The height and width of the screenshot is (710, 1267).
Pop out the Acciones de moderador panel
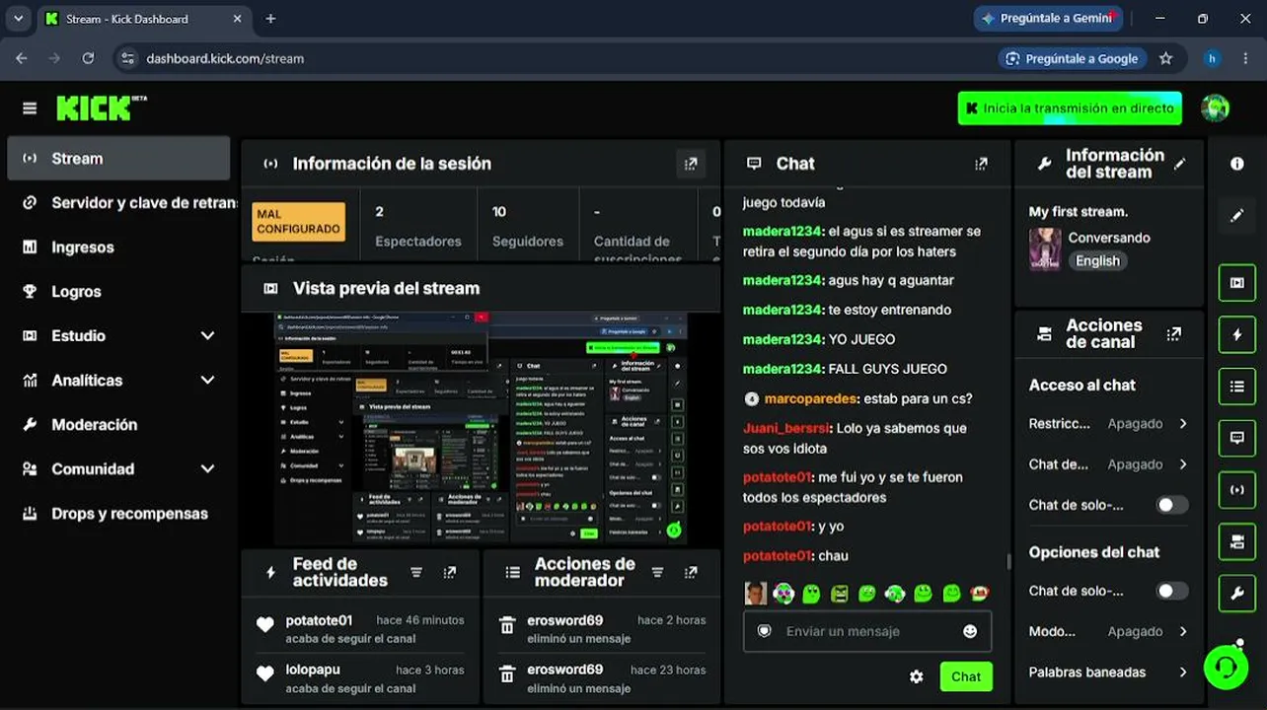[691, 572]
